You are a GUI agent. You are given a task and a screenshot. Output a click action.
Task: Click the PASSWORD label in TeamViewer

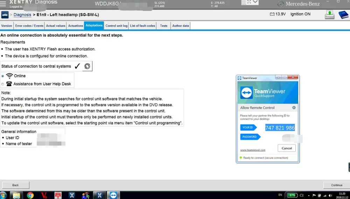pyautogui.click(x=250, y=137)
